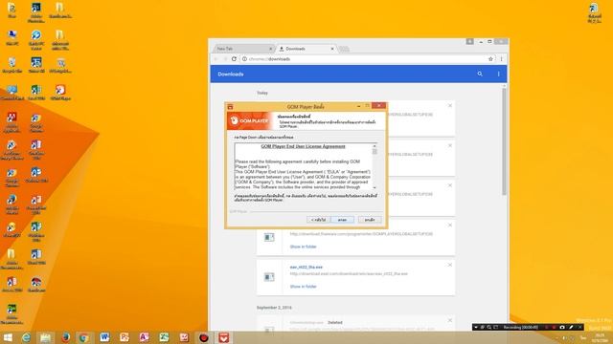Click the GOM Player logo banner
613x344 pixels.
pyautogui.click(x=249, y=121)
